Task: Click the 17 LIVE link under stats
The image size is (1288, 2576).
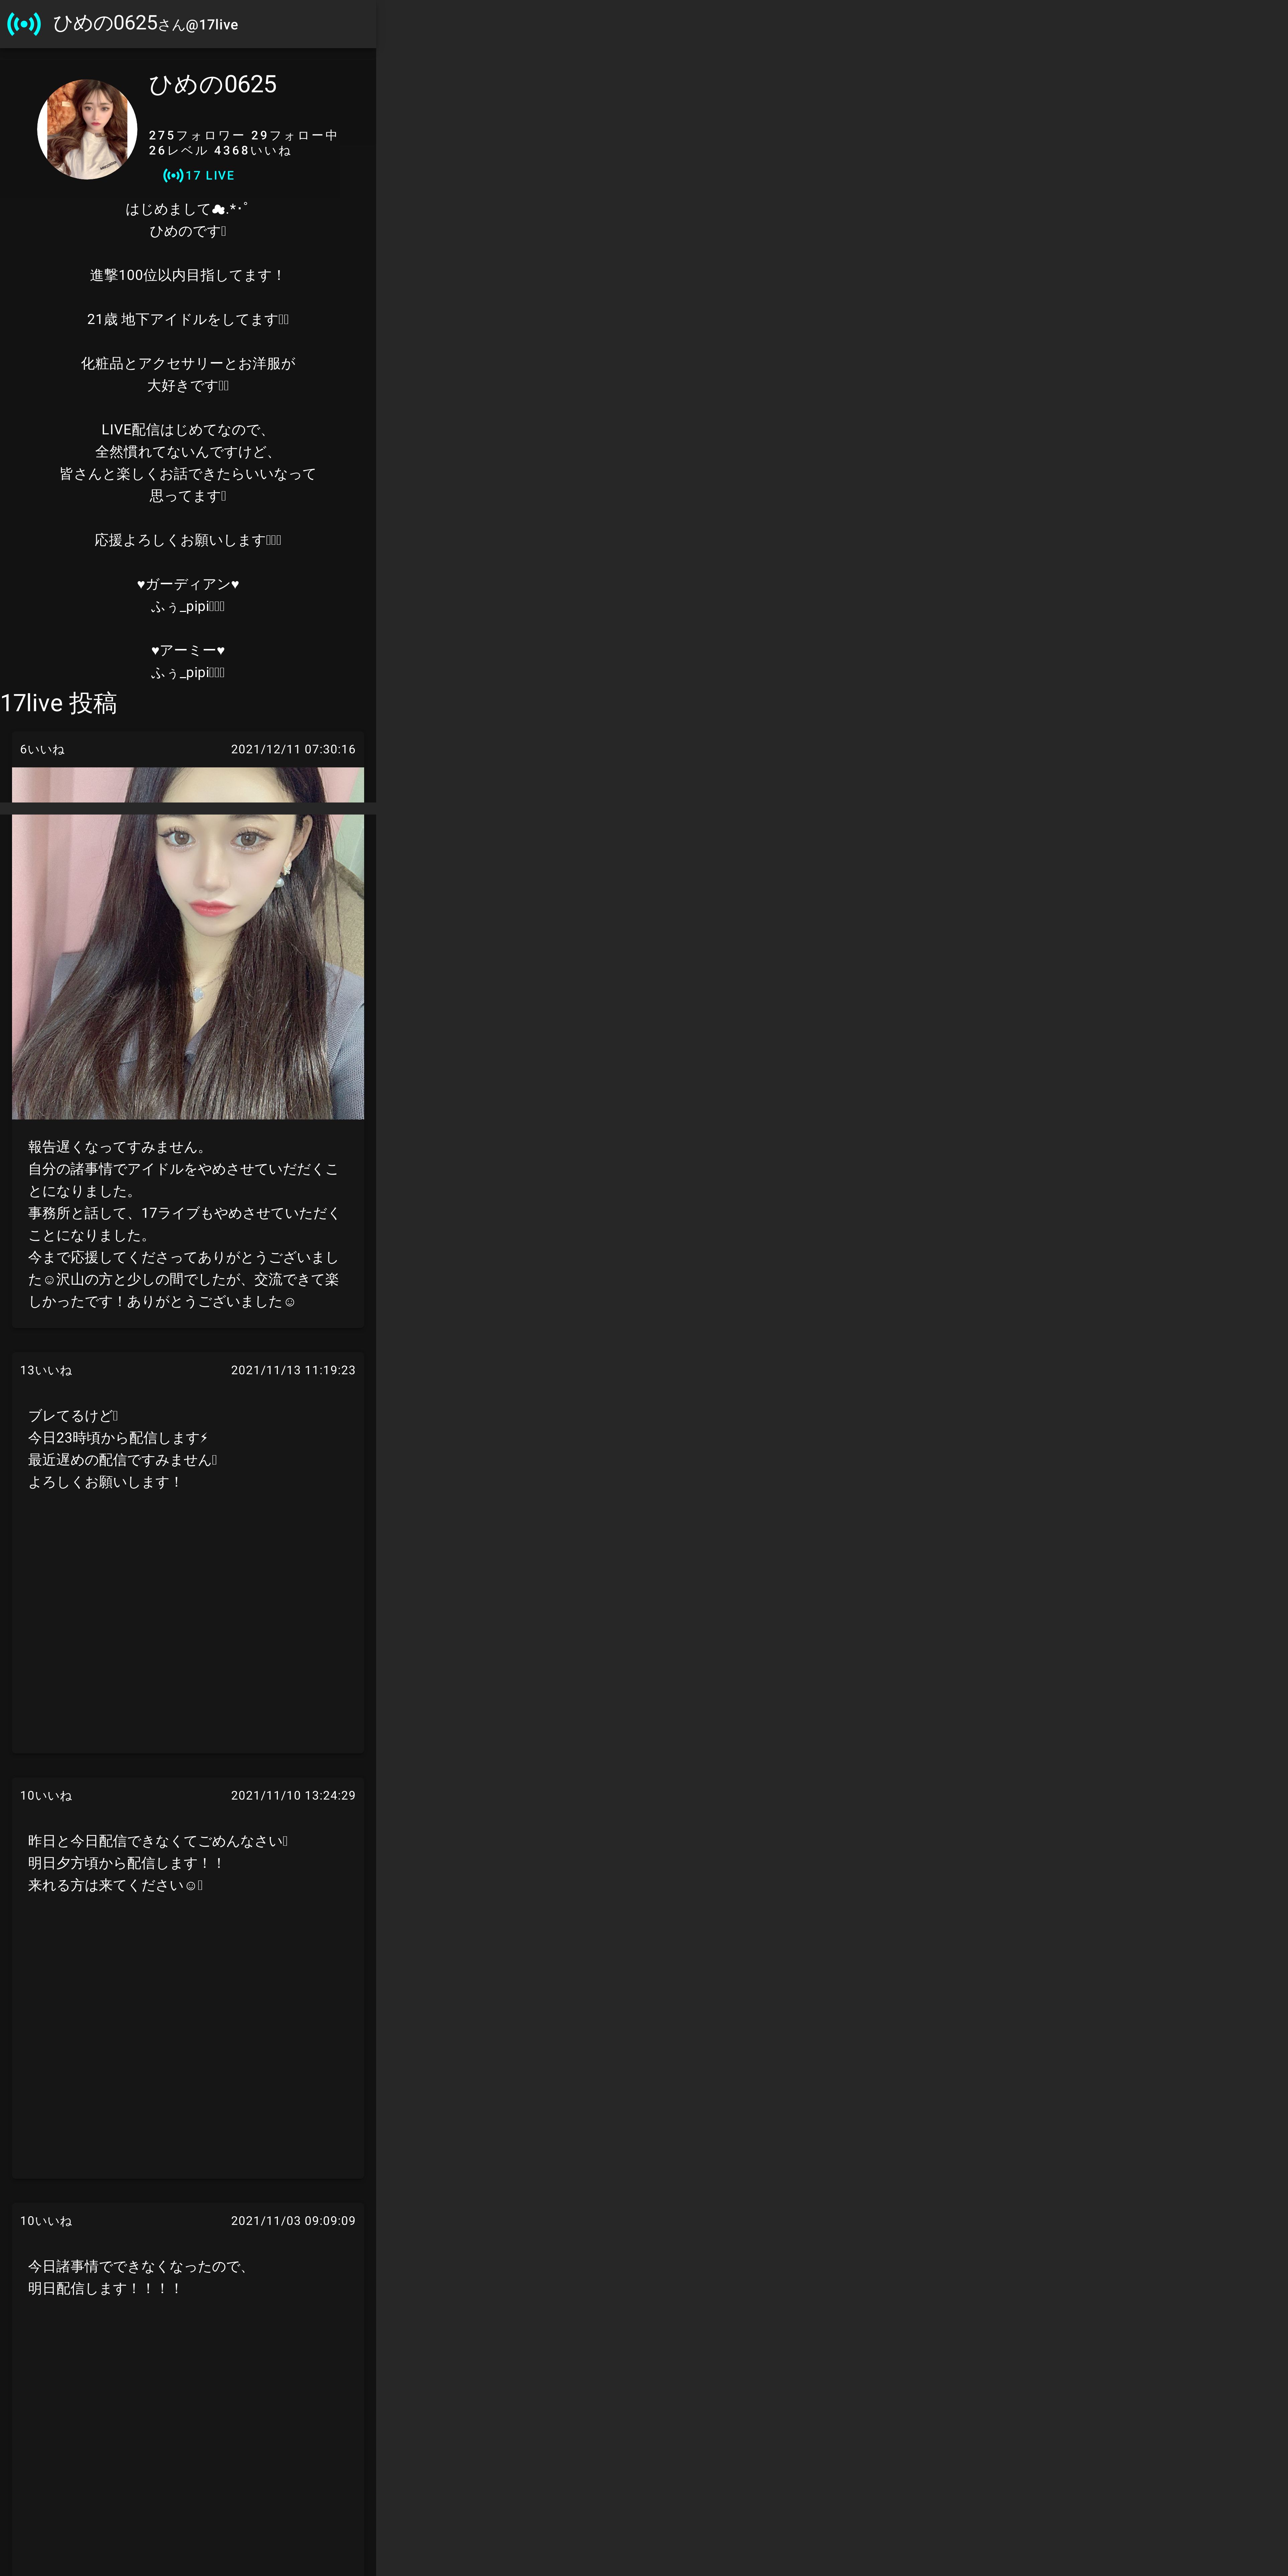Action: [199, 175]
